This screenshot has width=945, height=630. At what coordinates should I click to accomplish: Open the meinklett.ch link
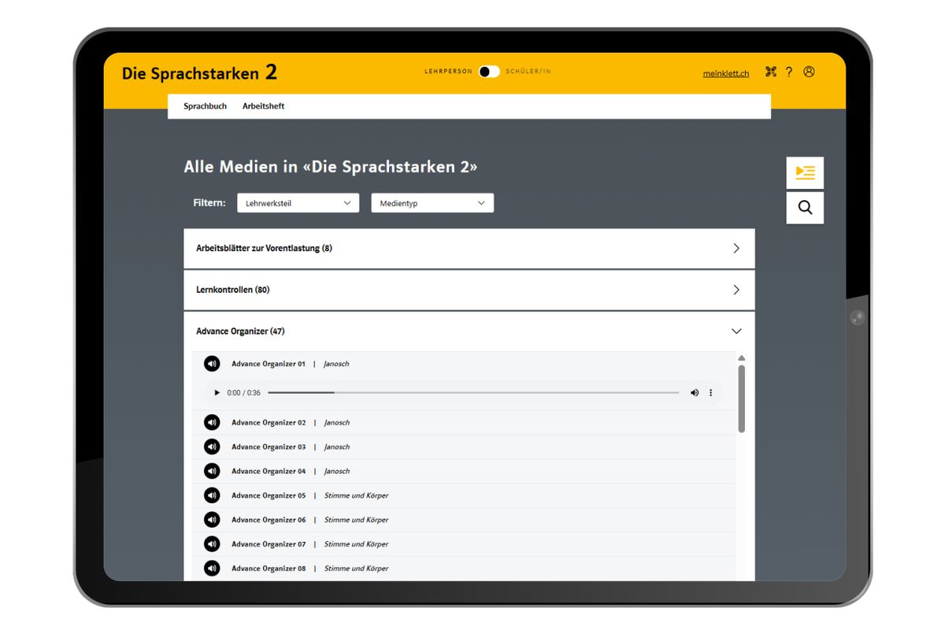pos(726,73)
